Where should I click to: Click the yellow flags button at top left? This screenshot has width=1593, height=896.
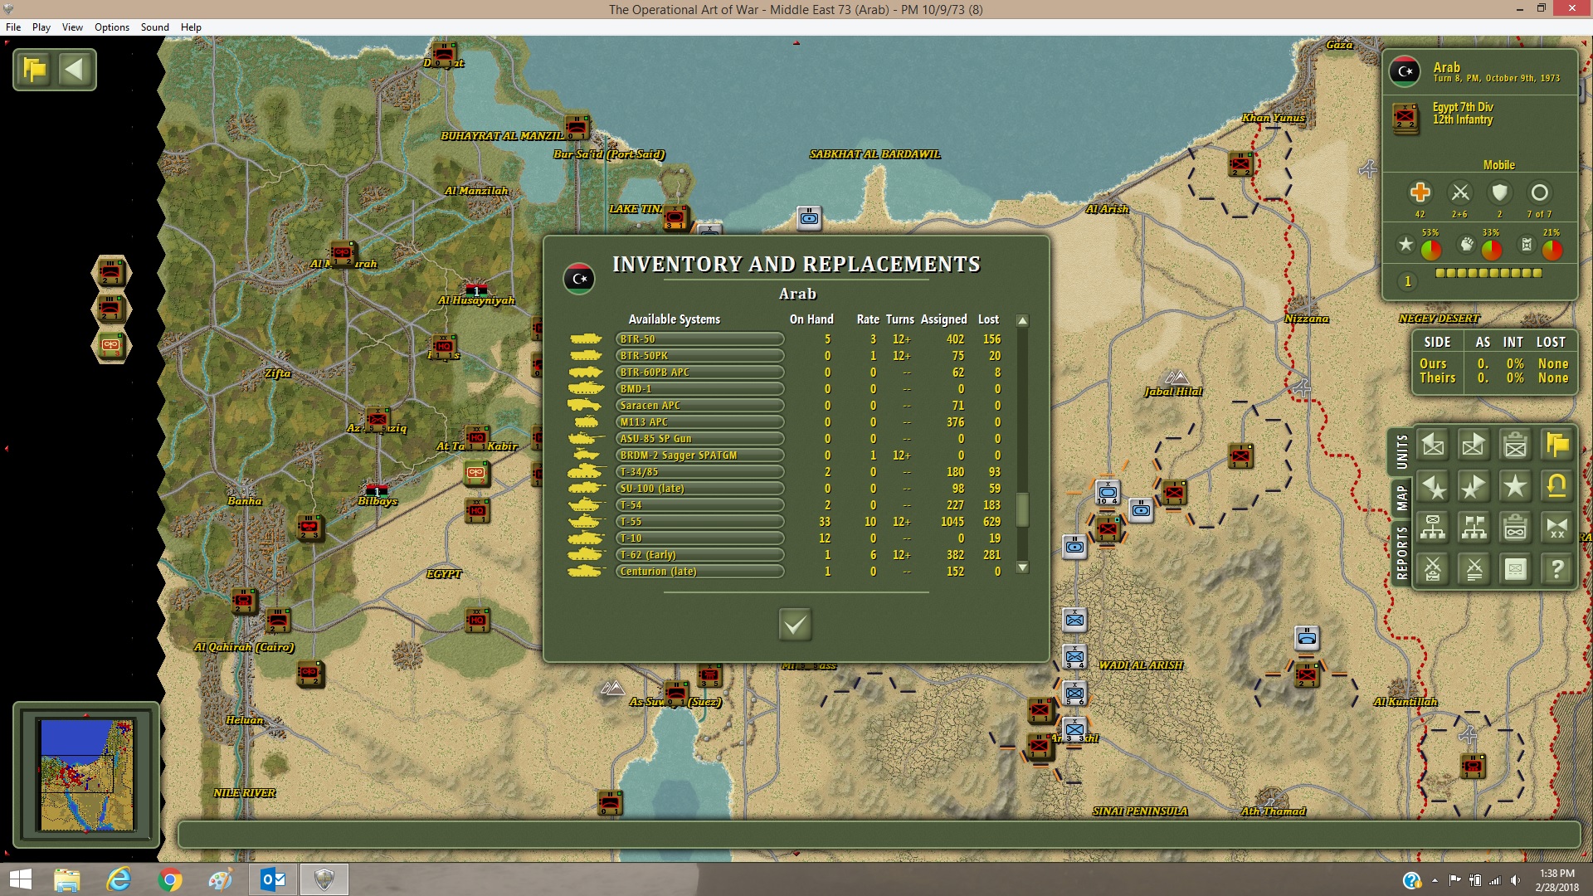35,70
